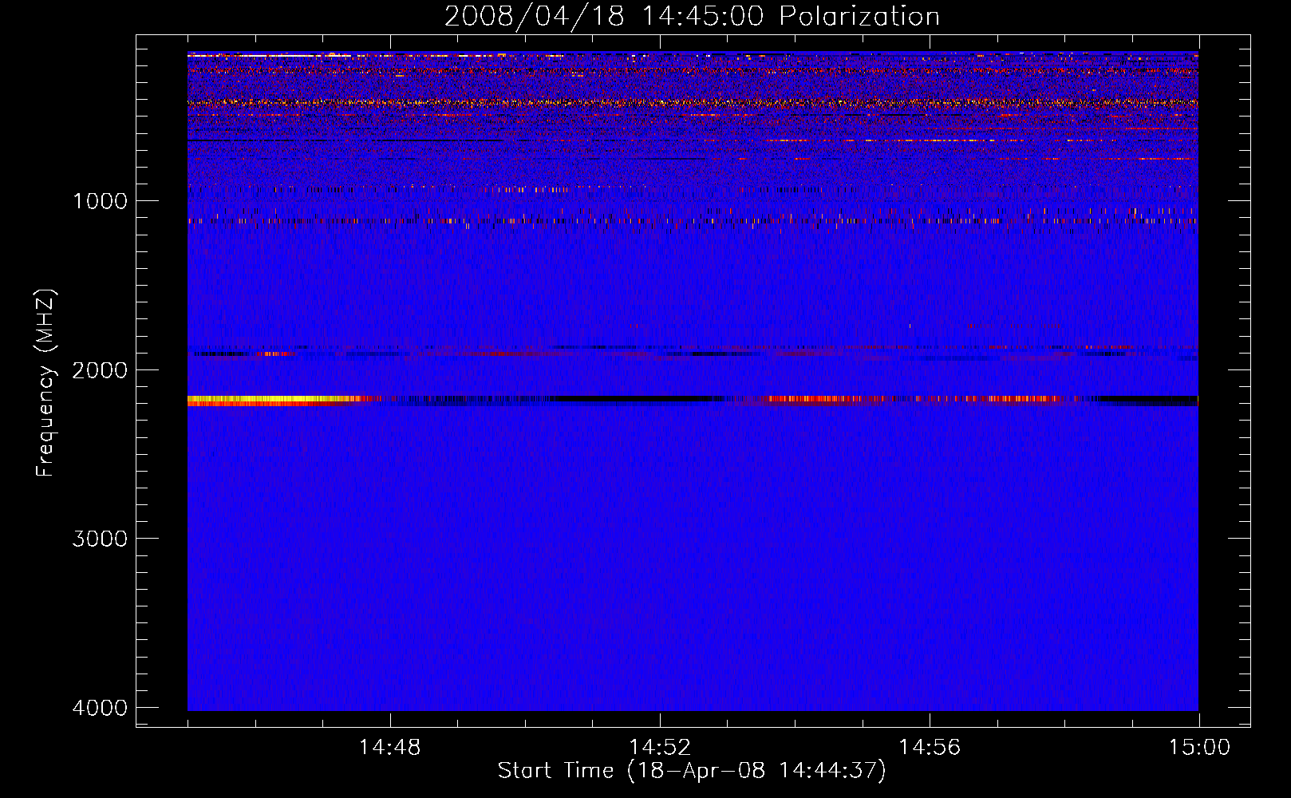Viewport: 1291px width, 798px height.
Task: Click the plot title '2008/04/18 14:45:00 Polarization'
Action: [x=692, y=17]
